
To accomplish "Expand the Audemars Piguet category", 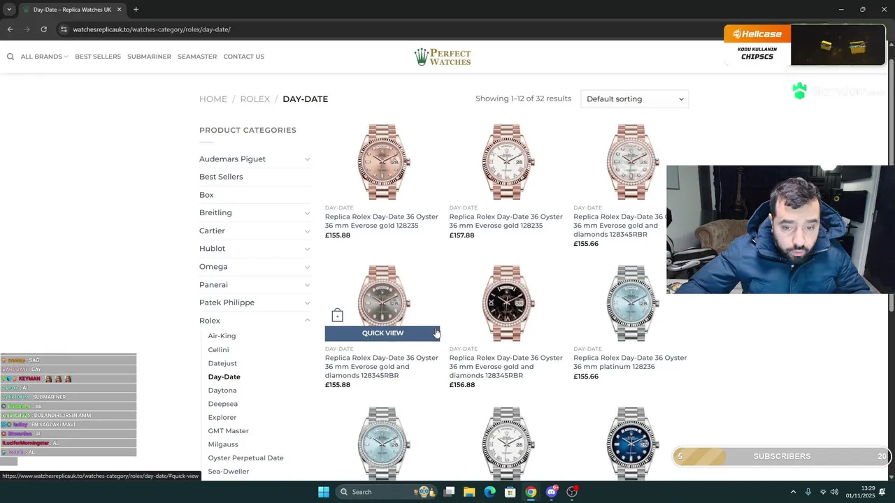I will point(307,159).
